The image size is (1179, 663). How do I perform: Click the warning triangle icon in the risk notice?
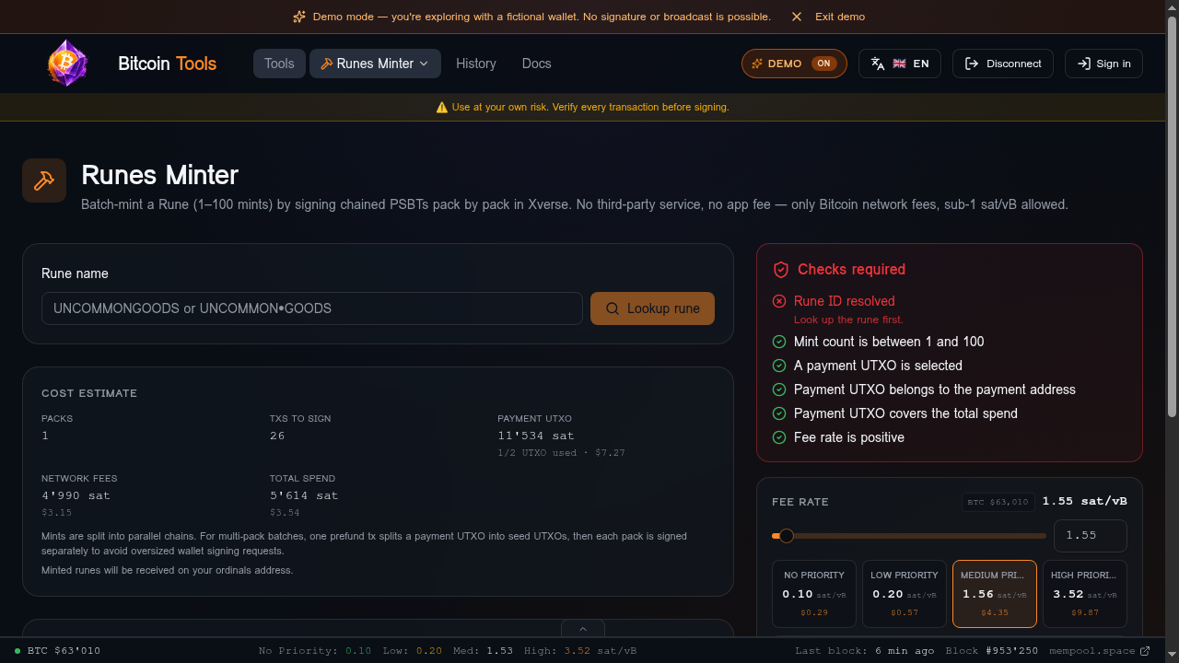[x=442, y=107]
